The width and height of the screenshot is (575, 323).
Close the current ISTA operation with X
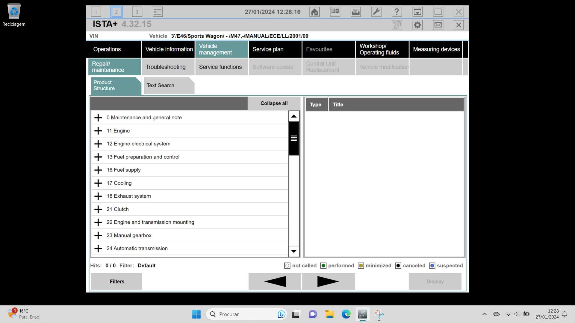[459, 25]
